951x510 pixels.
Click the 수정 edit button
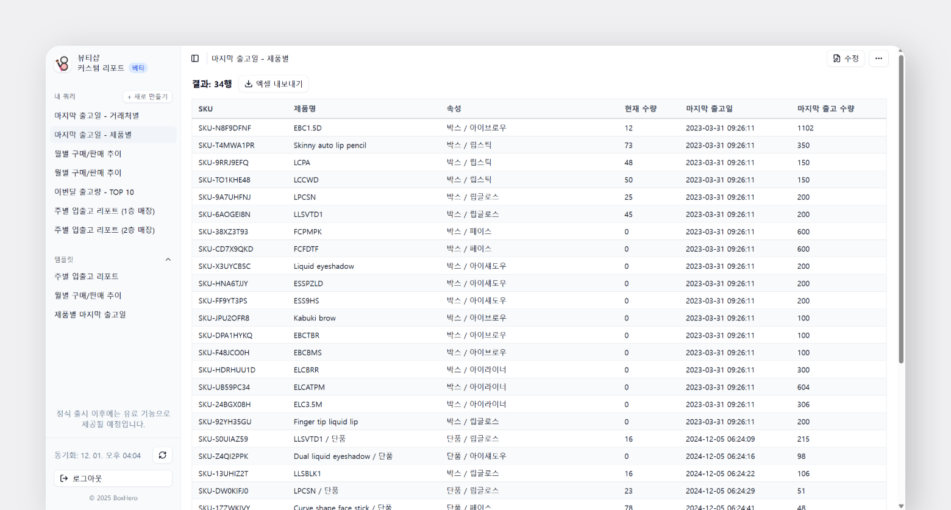point(846,58)
